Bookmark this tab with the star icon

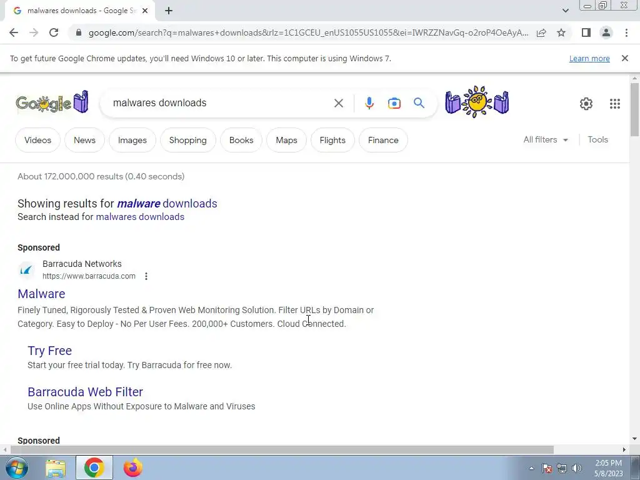[x=561, y=32]
